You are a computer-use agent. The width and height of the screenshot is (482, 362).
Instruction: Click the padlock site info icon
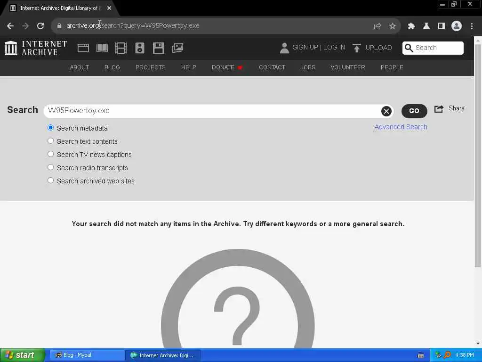(59, 26)
